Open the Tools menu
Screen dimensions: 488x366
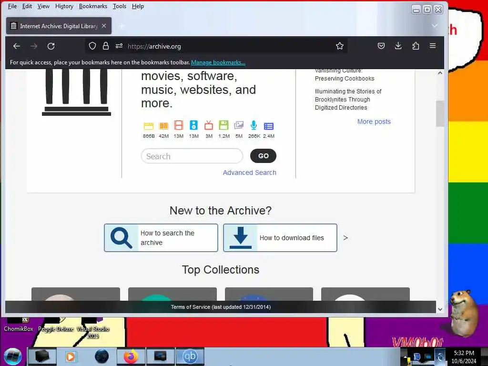pyautogui.click(x=120, y=6)
